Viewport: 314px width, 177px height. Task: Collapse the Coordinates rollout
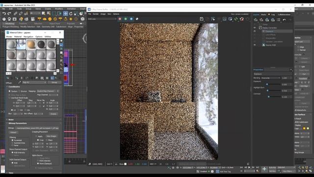pyautogui.click(x=14, y=87)
